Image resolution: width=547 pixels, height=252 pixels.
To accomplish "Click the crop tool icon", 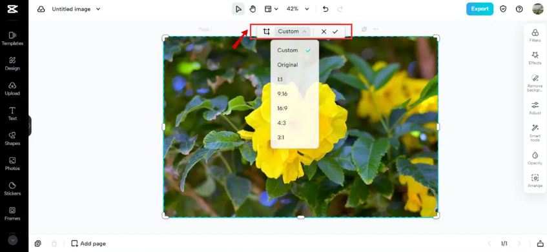I will coord(267,32).
